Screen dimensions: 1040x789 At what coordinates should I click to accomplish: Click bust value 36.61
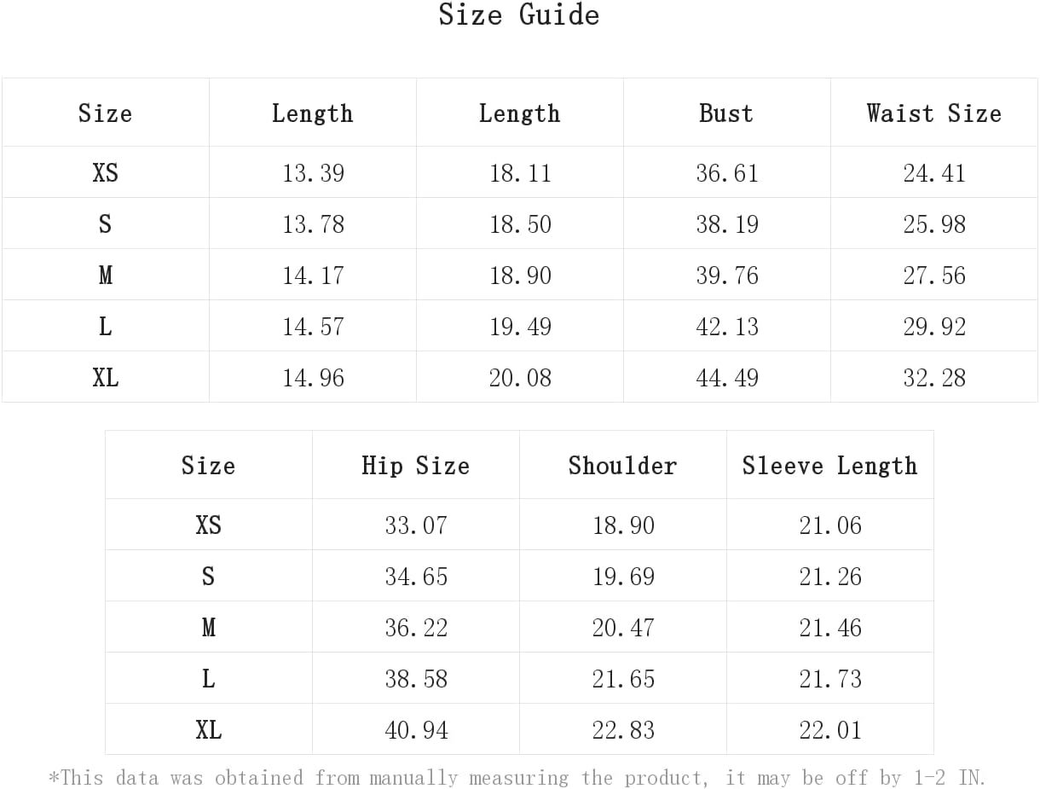[727, 172]
